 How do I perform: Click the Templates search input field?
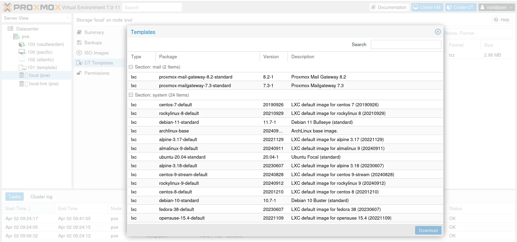406,45
